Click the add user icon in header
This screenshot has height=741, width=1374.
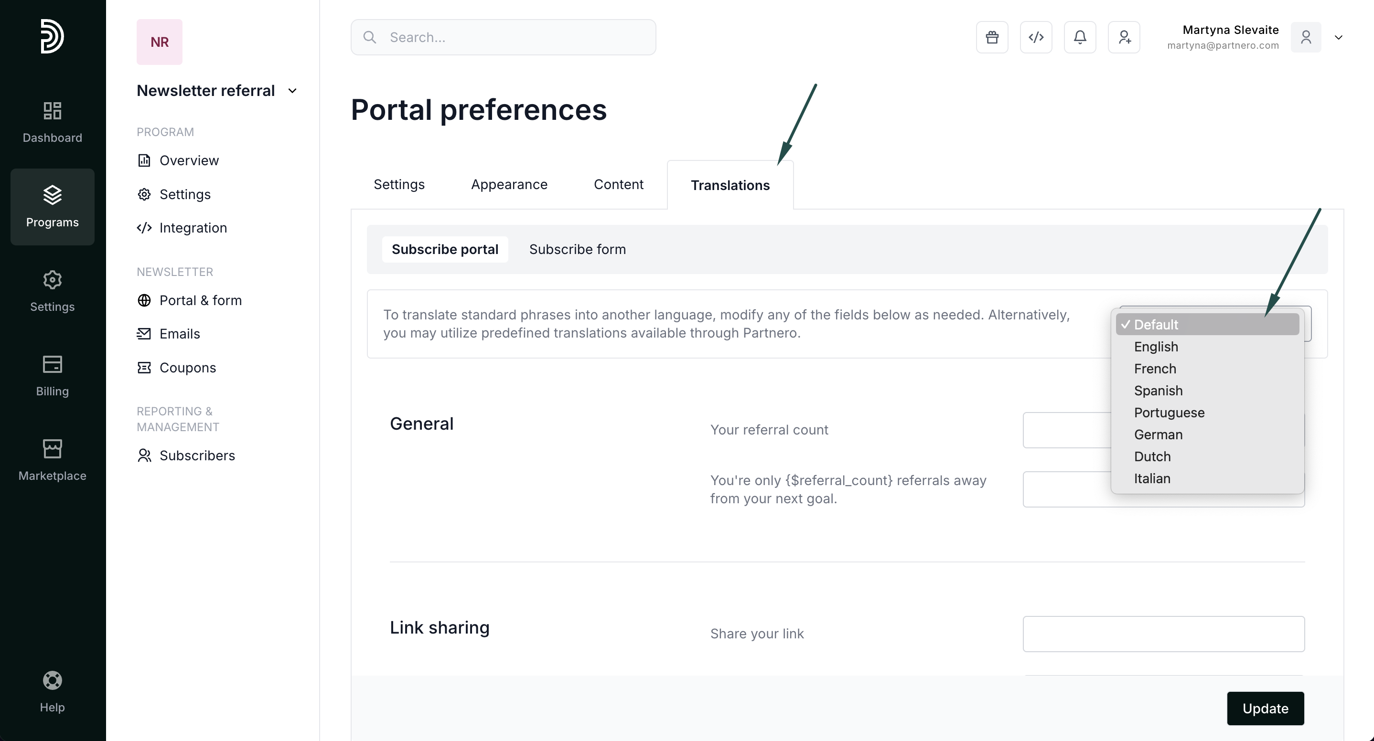(x=1124, y=37)
